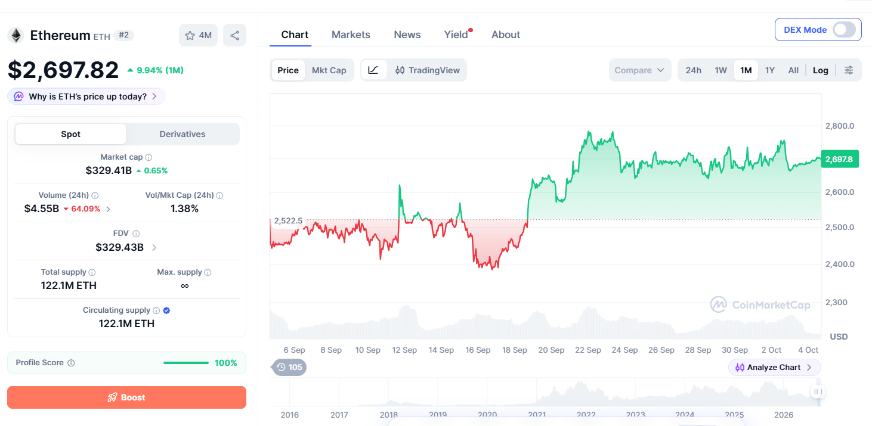Click the Circulating supply info icon
Image resolution: width=872 pixels, height=426 pixels.
click(x=156, y=310)
